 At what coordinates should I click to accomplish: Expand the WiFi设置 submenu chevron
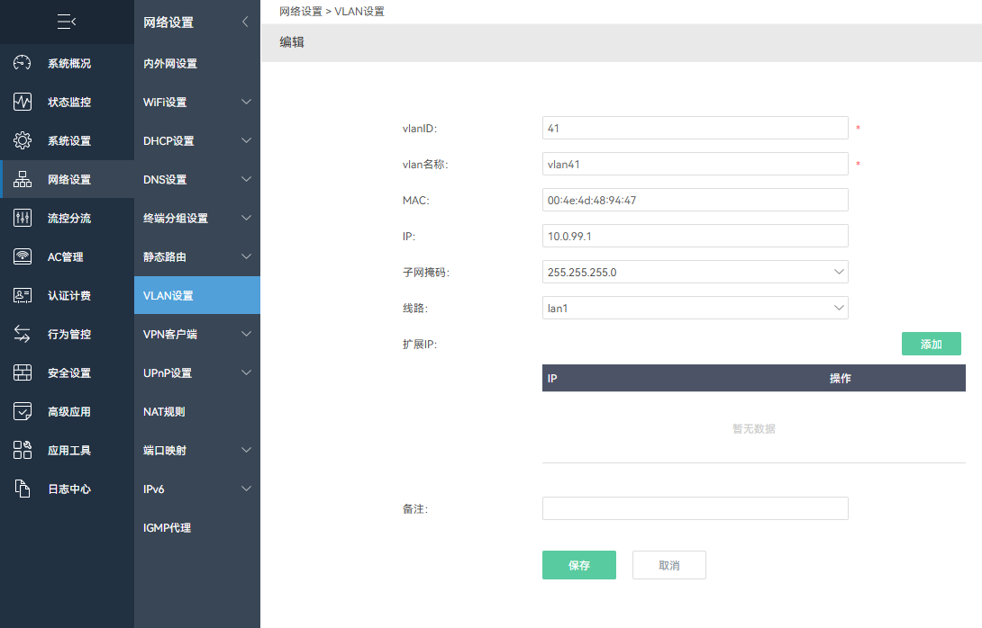[246, 103]
